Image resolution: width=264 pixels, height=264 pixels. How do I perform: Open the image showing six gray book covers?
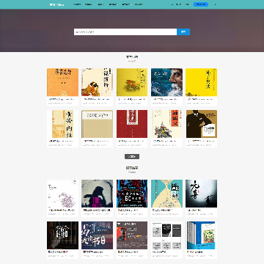click(166, 235)
